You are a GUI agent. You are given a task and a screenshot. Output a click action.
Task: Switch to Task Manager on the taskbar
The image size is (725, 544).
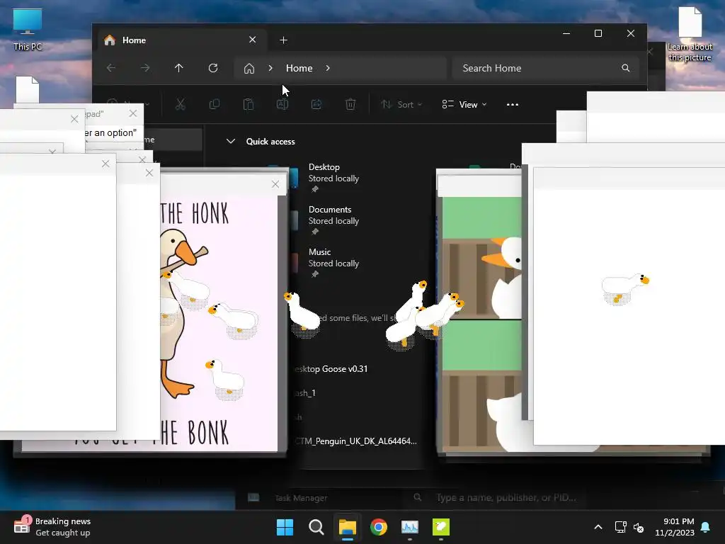click(410, 527)
